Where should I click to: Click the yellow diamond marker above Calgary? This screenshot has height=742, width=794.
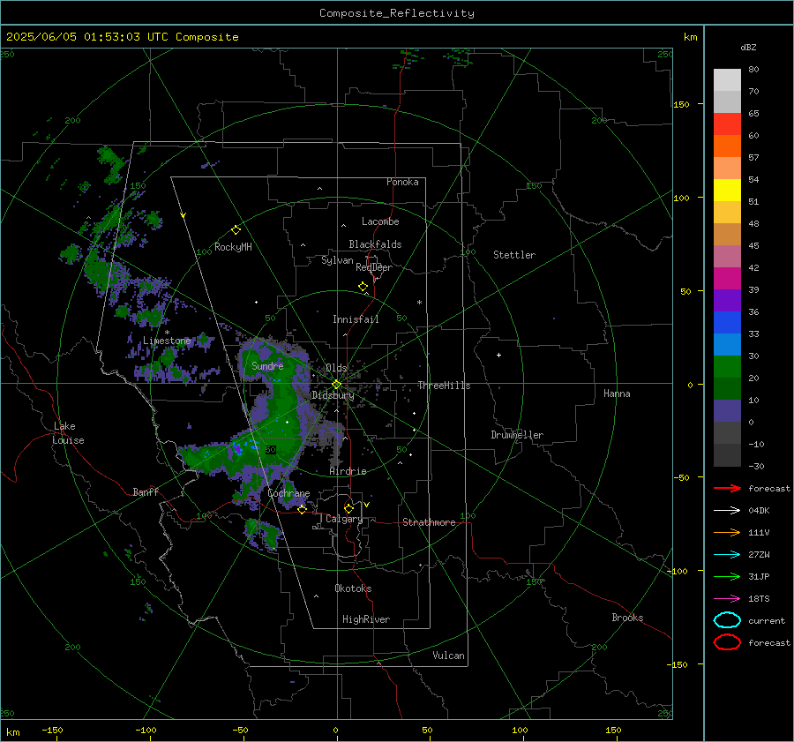pos(348,508)
